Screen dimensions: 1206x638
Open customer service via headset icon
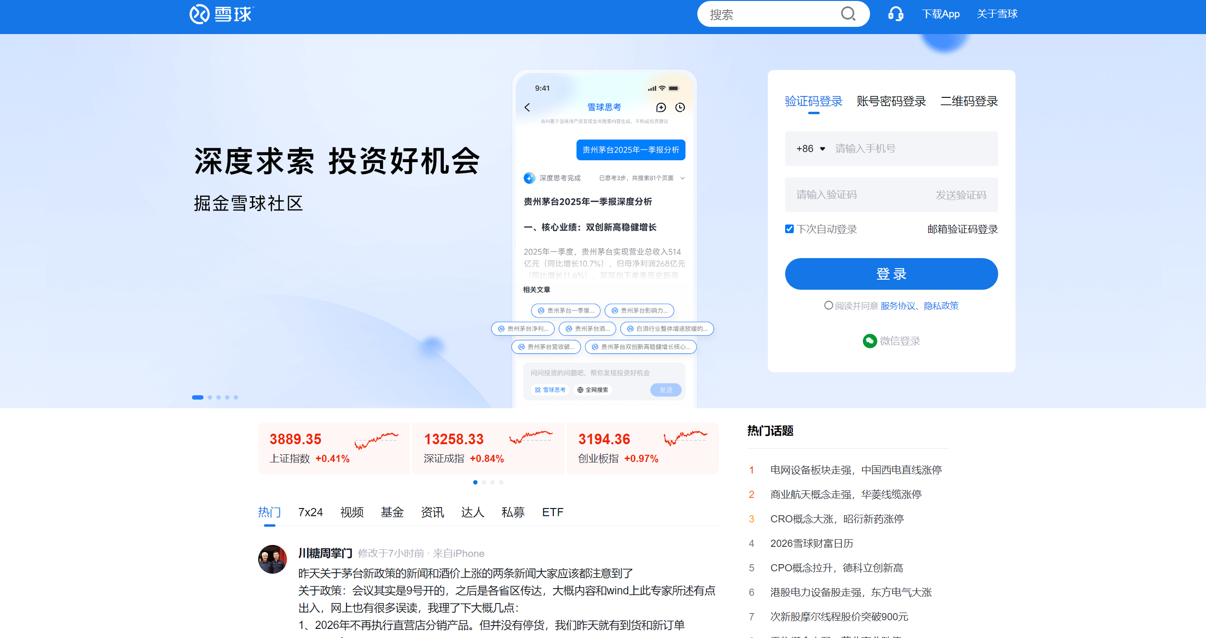point(895,14)
